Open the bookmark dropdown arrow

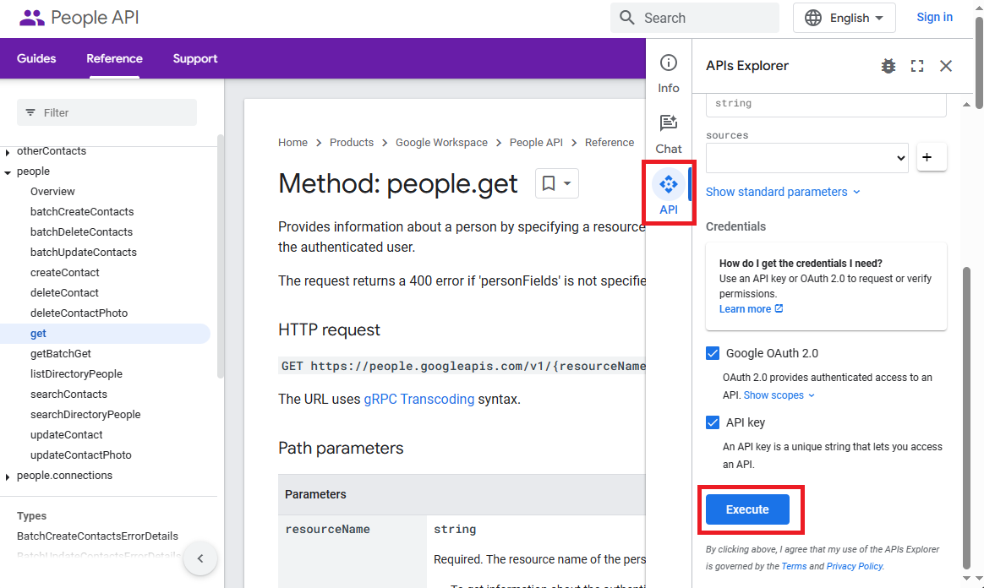[567, 183]
